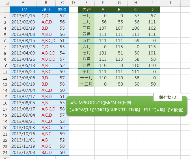Click value 54 in row 8 數值
Viewport: 190px width, 159px height.
click(62, 53)
